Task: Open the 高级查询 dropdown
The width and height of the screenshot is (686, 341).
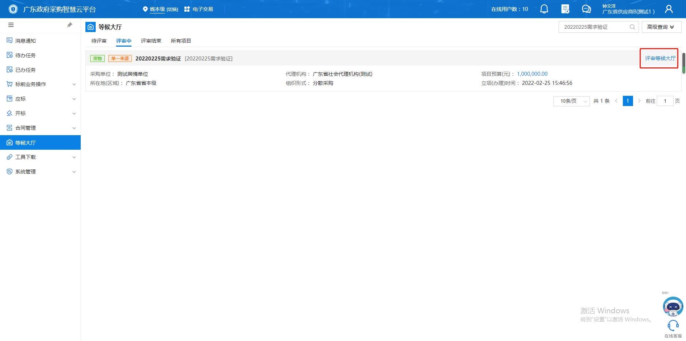Action: [662, 27]
